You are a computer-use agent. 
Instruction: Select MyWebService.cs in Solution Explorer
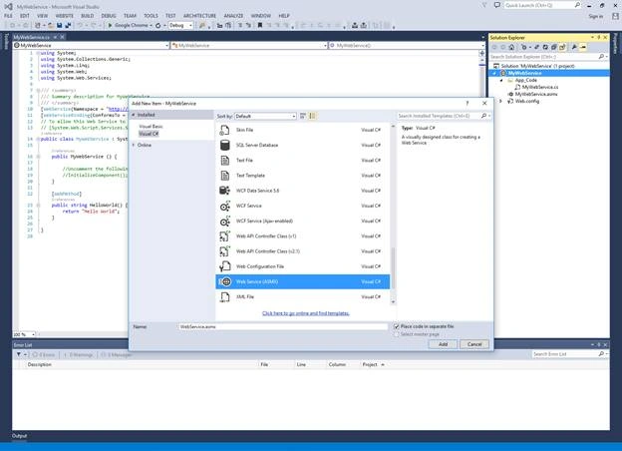540,87
